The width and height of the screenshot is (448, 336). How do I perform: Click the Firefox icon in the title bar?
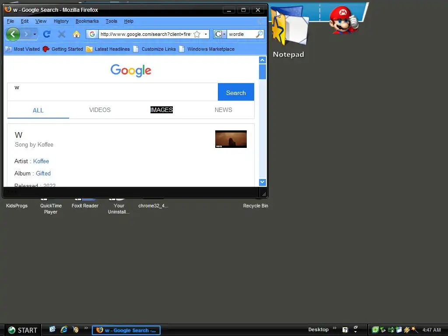(x=8, y=10)
